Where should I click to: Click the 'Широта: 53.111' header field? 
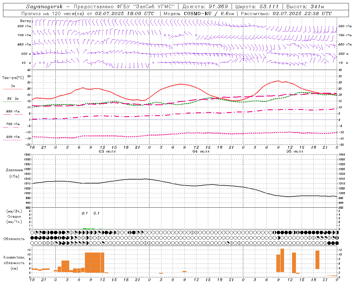tap(257, 7)
